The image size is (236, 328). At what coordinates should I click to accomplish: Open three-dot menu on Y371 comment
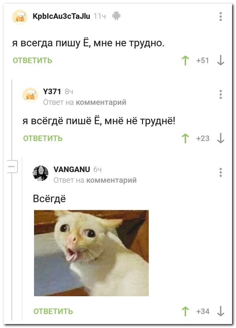(221, 95)
